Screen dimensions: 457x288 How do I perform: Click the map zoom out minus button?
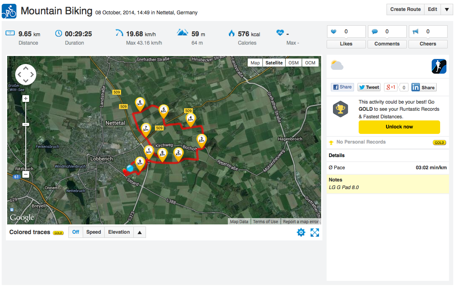pos(26,174)
